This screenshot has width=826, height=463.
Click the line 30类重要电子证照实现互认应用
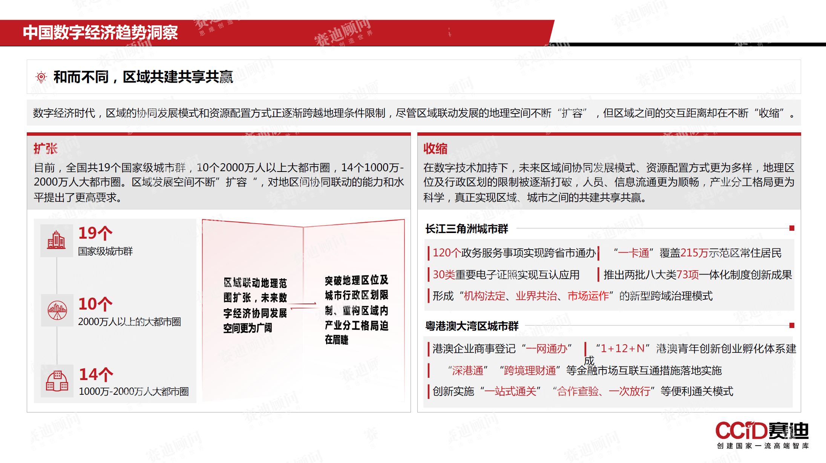pyautogui.click(x=506, y=274)
